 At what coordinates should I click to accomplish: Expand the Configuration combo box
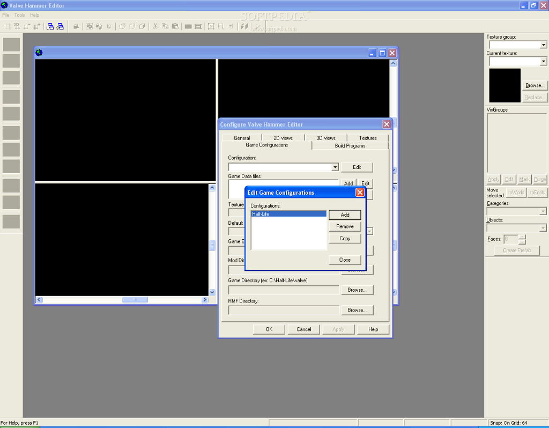335,167
